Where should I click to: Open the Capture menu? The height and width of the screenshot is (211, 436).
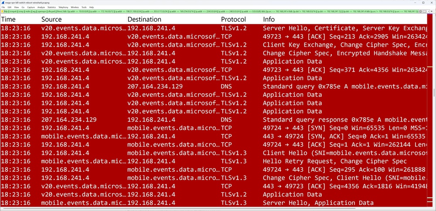(x=31, y=7)
